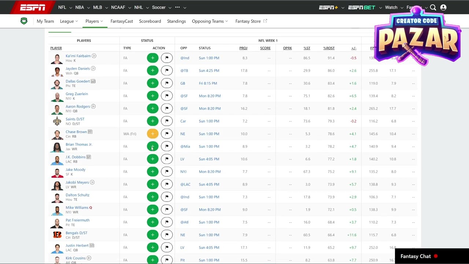Add Saints D/ST with green plus button
Viewport: 469px width, 264px height.
pos(152,121)
